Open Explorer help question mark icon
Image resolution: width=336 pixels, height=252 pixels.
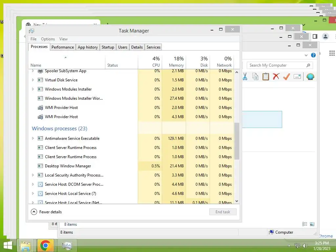tap(313, 55)
